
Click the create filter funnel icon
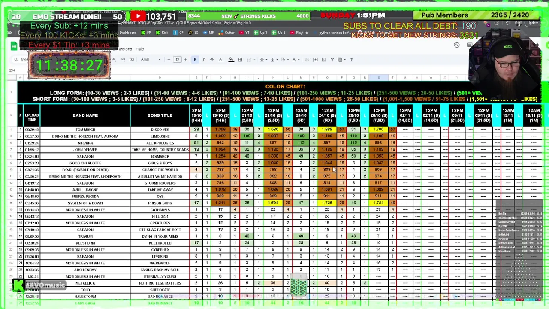coord(332,60)
